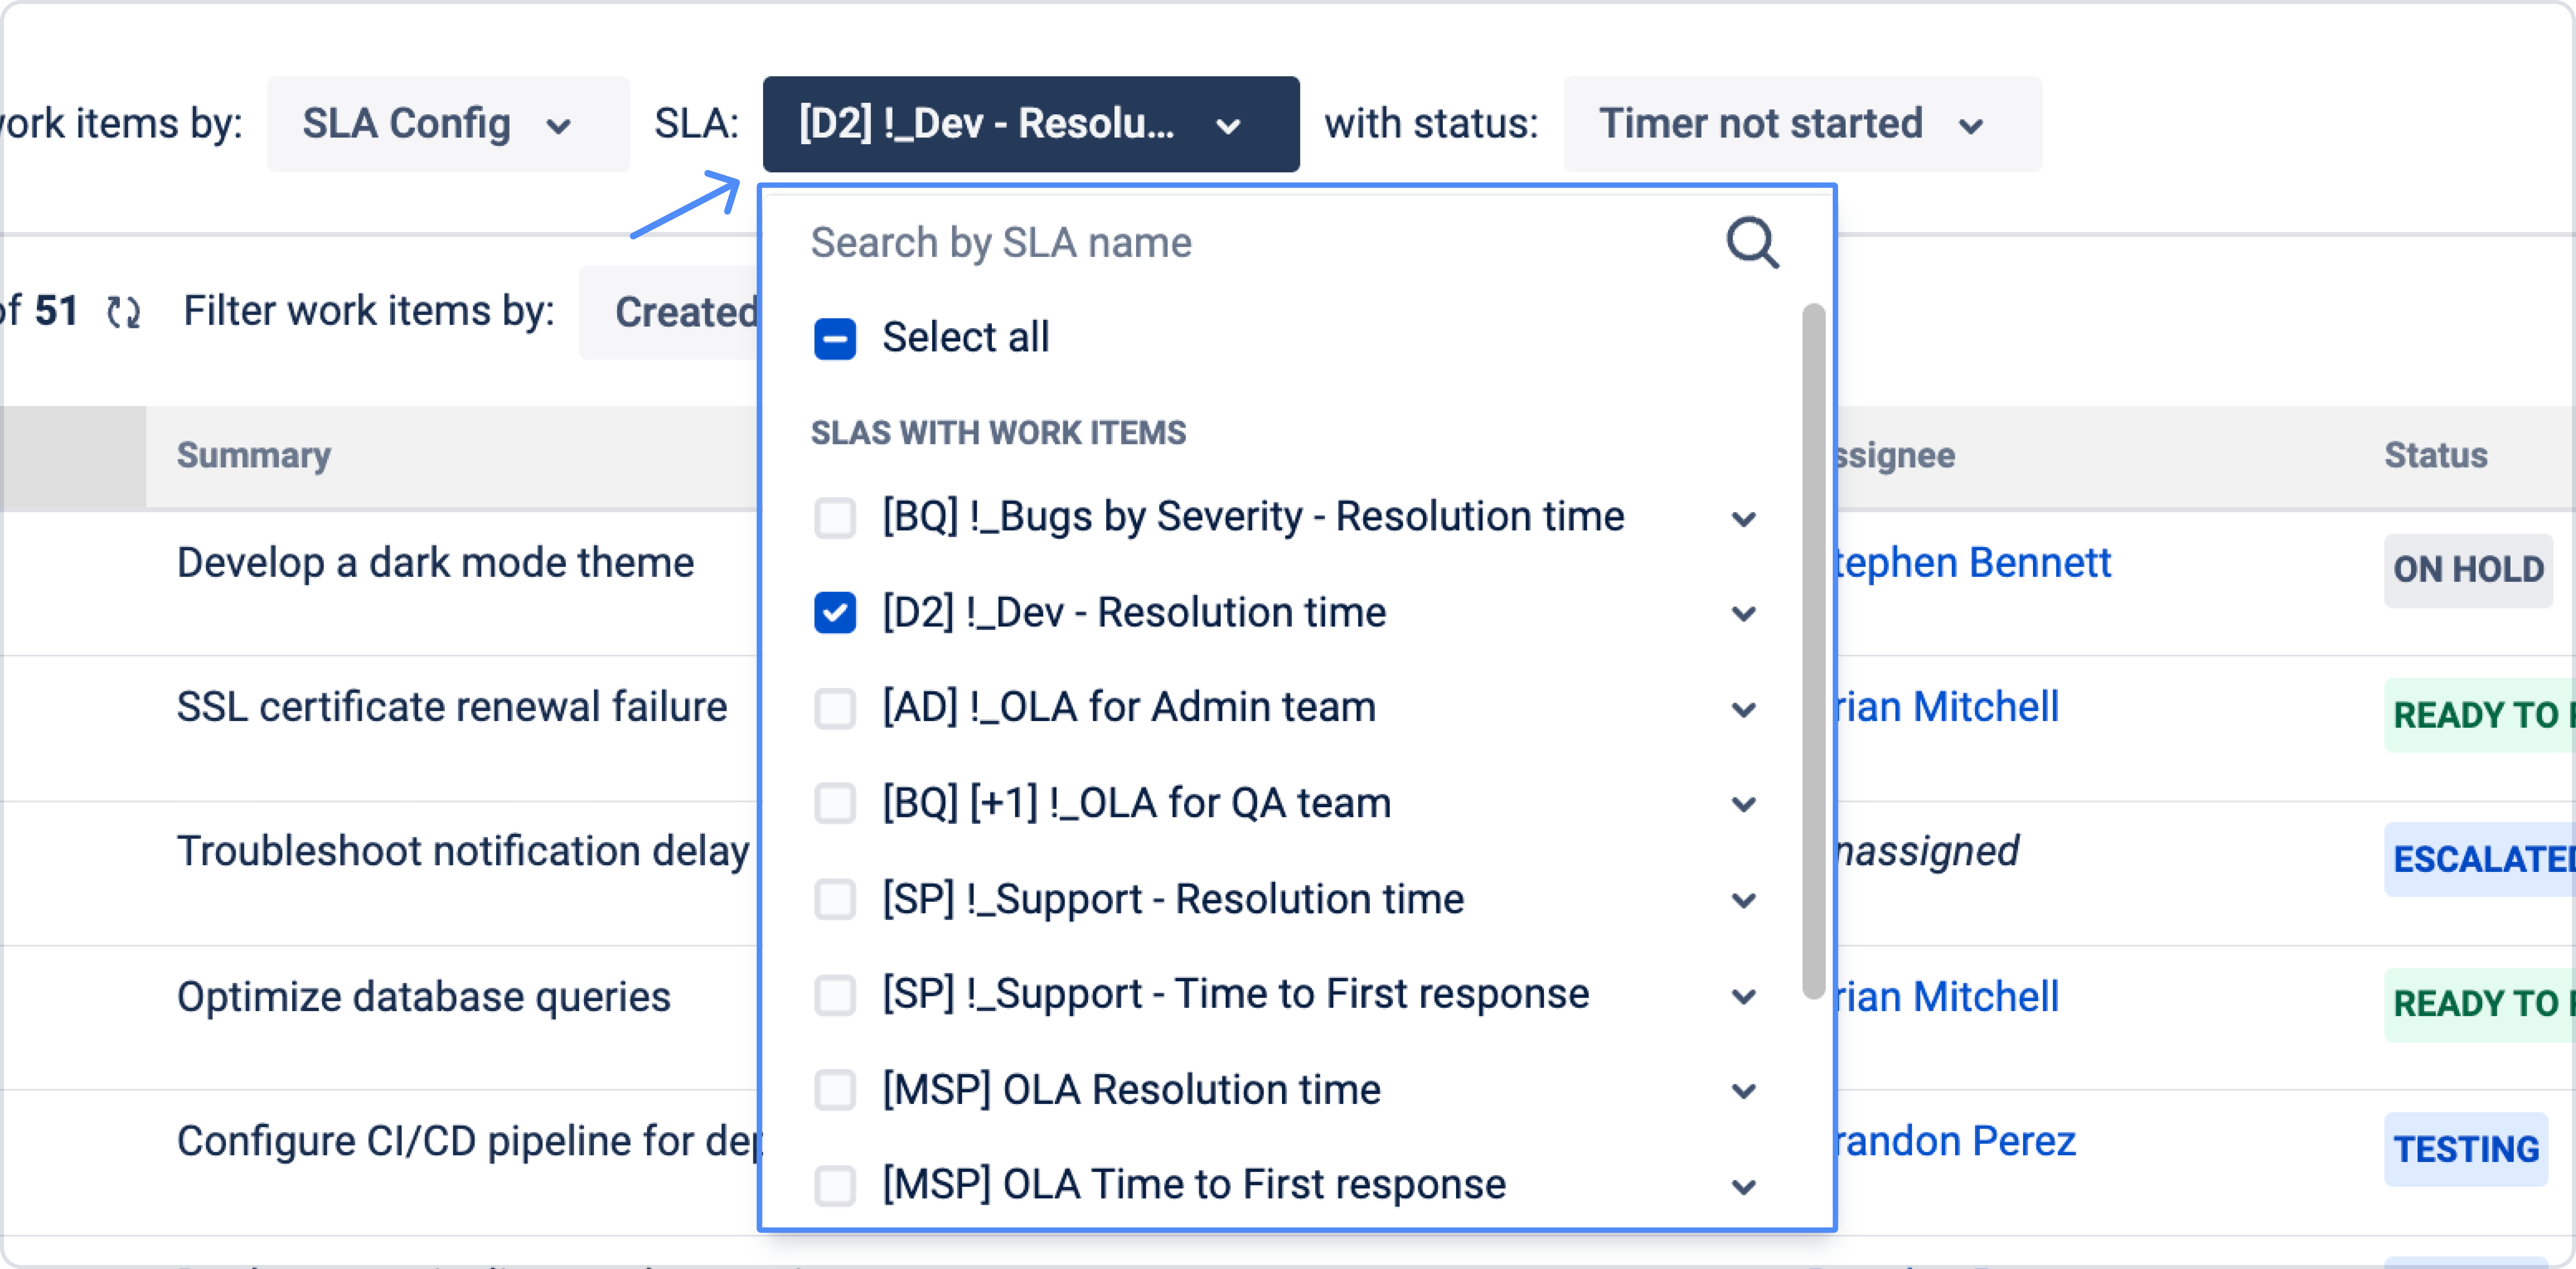
Task: Expand Support Resolution time chevron
Action: (x=1743, y=900)
